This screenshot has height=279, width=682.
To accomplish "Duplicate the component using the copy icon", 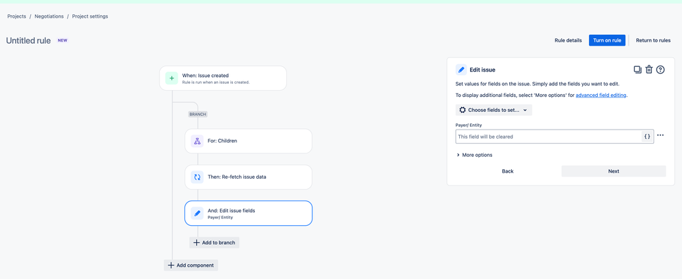I will 638,70.
